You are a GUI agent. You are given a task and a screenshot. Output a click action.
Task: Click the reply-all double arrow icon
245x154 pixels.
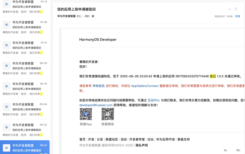pos(238,150)
